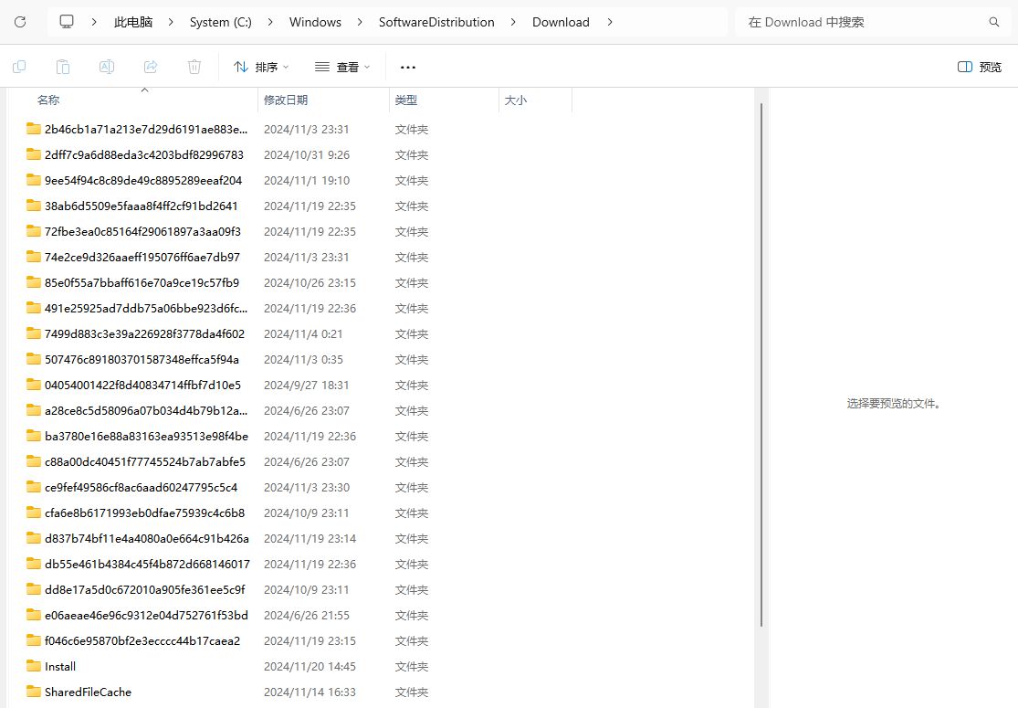
Task: Sort by 修改日期 column header
Action: click(286, 100)
